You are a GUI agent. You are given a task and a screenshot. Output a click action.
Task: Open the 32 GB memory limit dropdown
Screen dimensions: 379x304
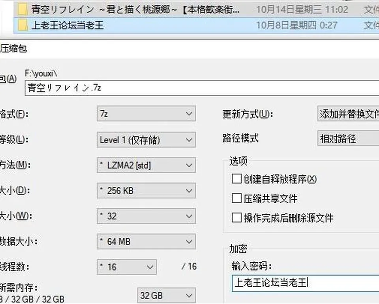tap(167, 295)
